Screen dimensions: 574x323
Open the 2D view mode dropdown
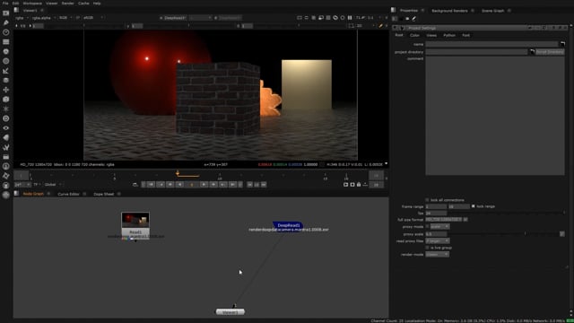click(x=364, y=26)
